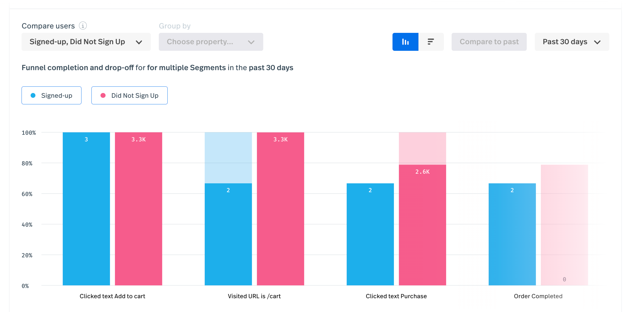The image size is (627, 312).
Task: Click the pink Did Not Sign Up dot
Action: pos(103,96)
